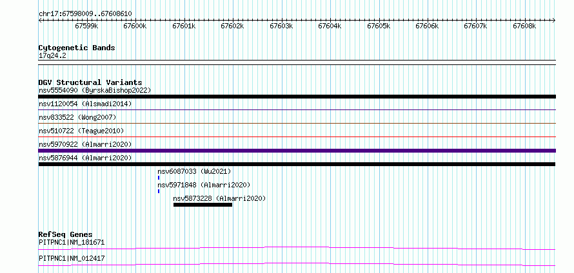Click the 67606k ruler tick label

tap(427, 26)
